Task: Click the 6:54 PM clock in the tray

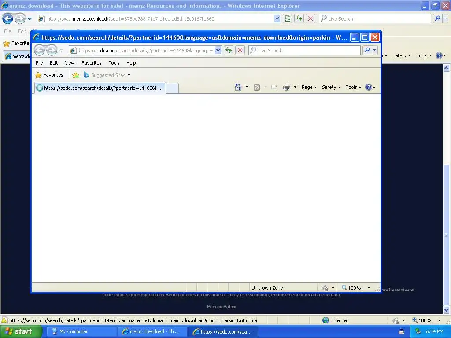Action: (x=435, y=331)
